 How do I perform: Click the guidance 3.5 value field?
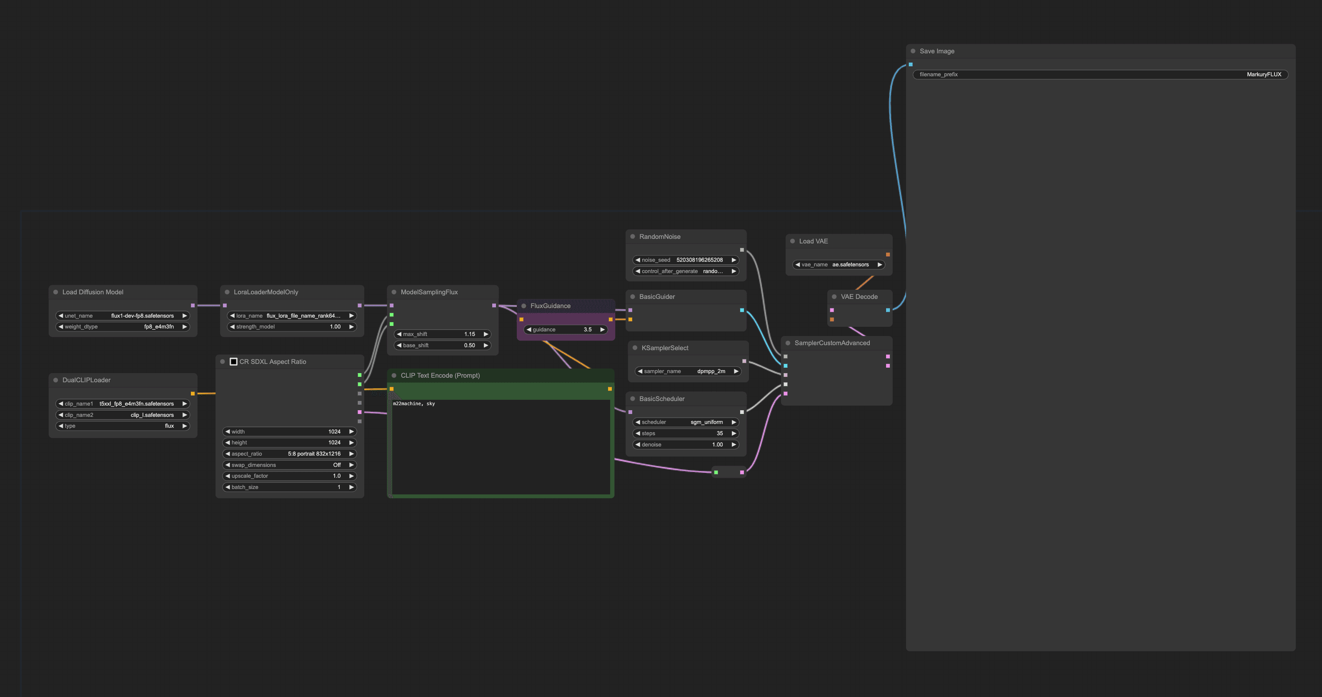click(x=566, y=329)
